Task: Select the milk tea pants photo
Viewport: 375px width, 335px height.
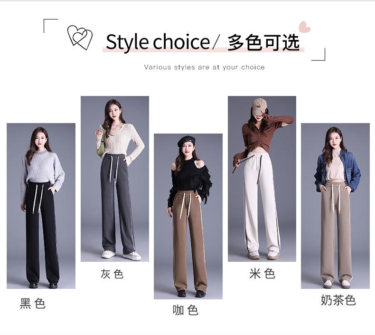Action: tap(335, 206)
